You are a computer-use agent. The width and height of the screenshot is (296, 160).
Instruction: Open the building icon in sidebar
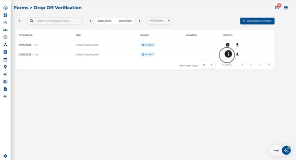5,82
